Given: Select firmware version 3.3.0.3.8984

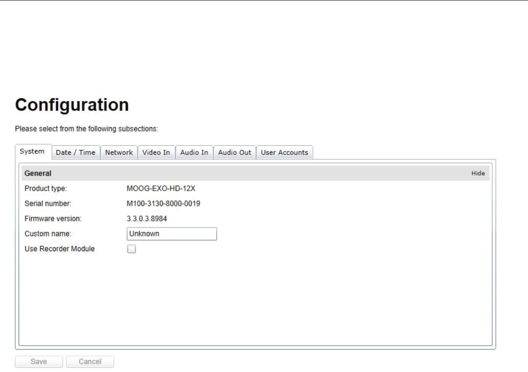Looking at the screenshot, I should pos(147,219).
